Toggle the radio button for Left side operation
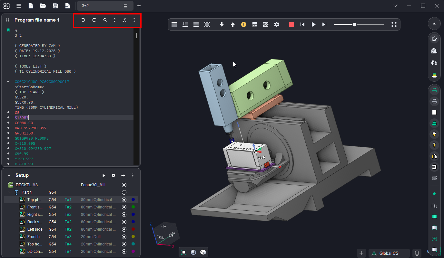This screenshot has width=444, height=258. tap(124, 229)
